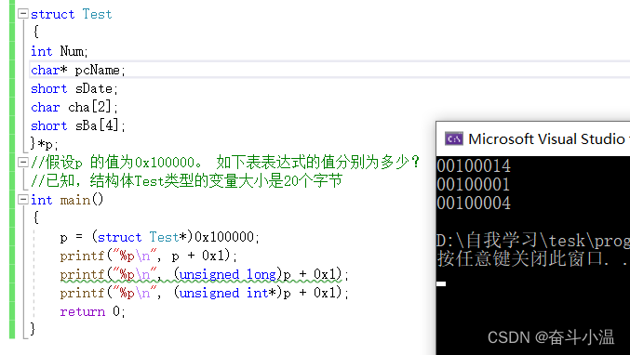The image size is (630, 355).
Task: Click the comment about Test size 20 bytes
Action: pyautogui.click(x=186, y=181)
